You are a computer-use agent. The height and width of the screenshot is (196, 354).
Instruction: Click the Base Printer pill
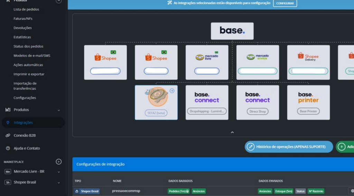(x=308, y=111)
